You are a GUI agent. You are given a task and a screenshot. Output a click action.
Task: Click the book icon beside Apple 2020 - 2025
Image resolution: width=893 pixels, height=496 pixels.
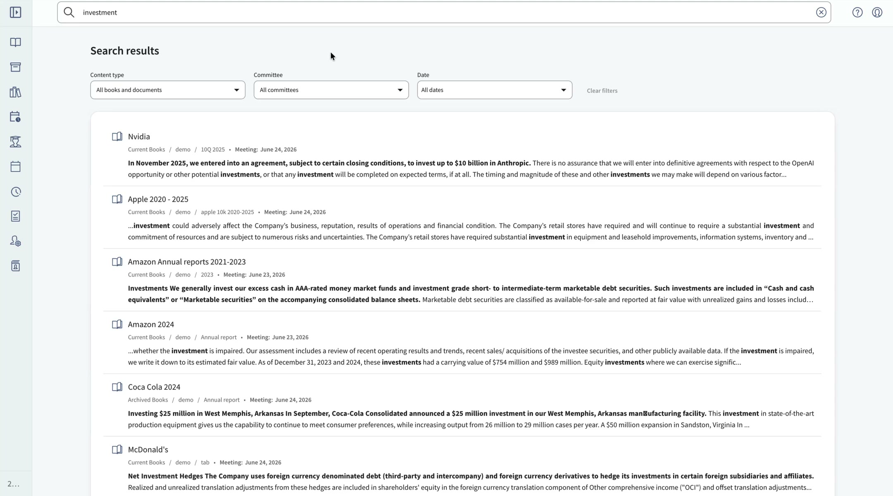pyautogui.click(x=117, y=199)
